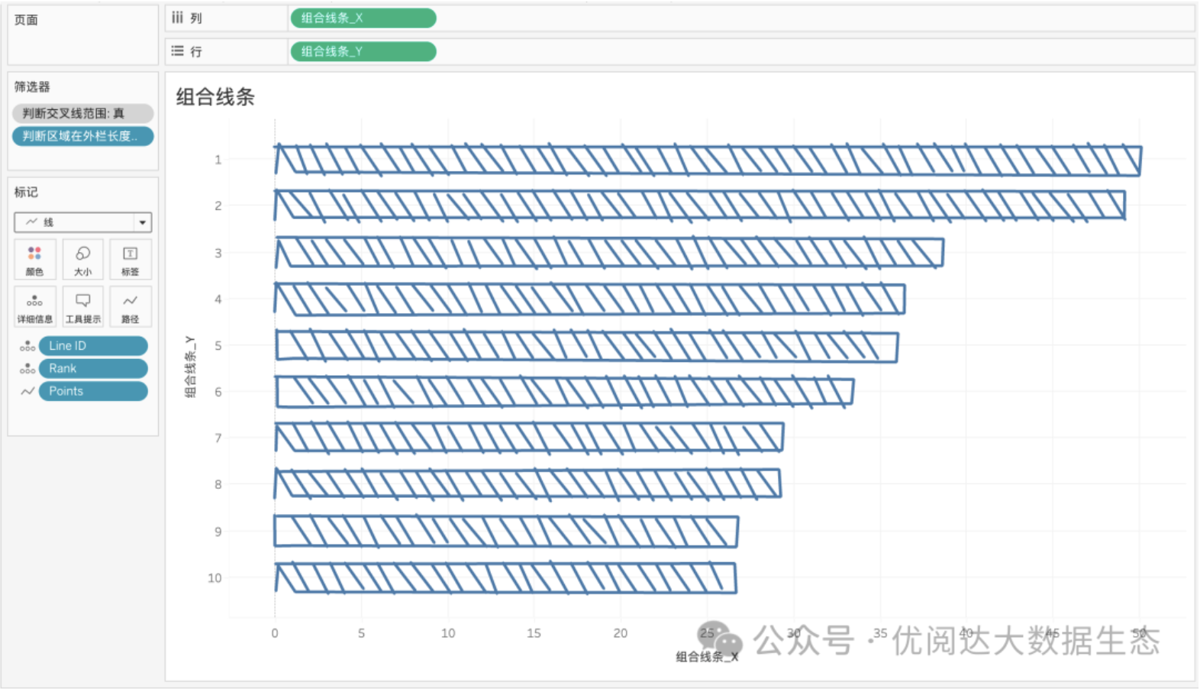This screenshot has height=689, width=1200.
Task: Select the hatched bar in row 10
Action: tap(505, 578)
